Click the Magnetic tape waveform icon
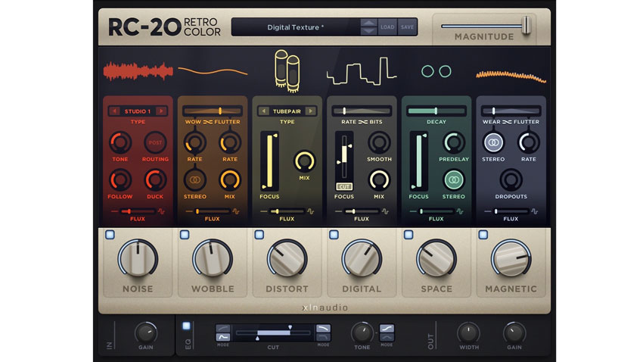This screenshot has height=362, width=643. 511,76
